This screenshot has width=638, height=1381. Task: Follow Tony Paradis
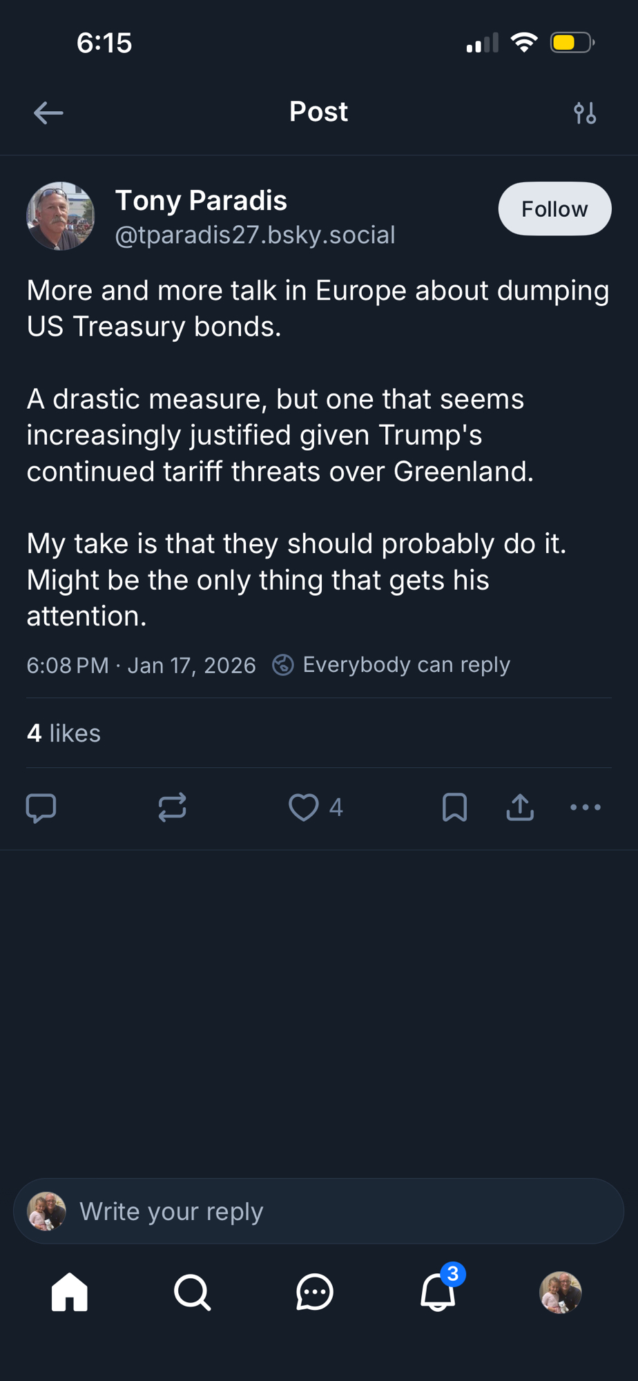pyautogui.click(x=554, y=209)
